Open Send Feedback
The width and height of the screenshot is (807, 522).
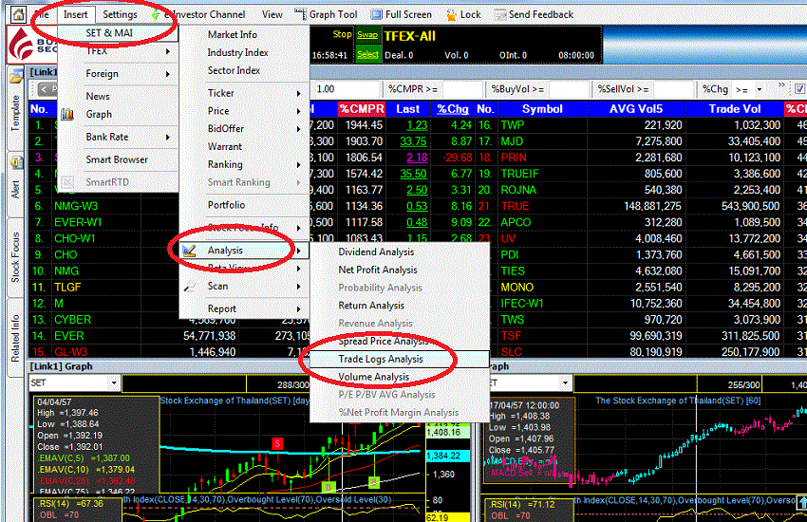534,14
